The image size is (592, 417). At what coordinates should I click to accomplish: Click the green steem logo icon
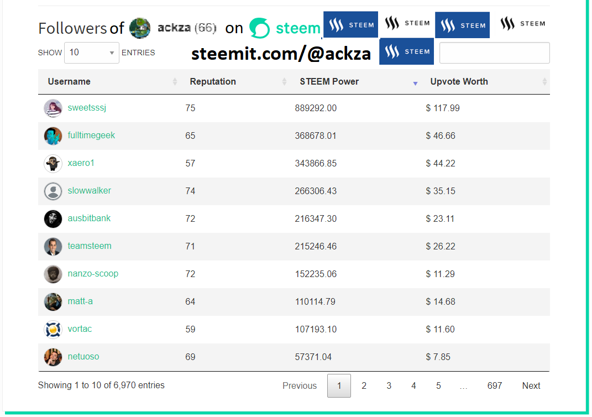click(x=260, y=28)
